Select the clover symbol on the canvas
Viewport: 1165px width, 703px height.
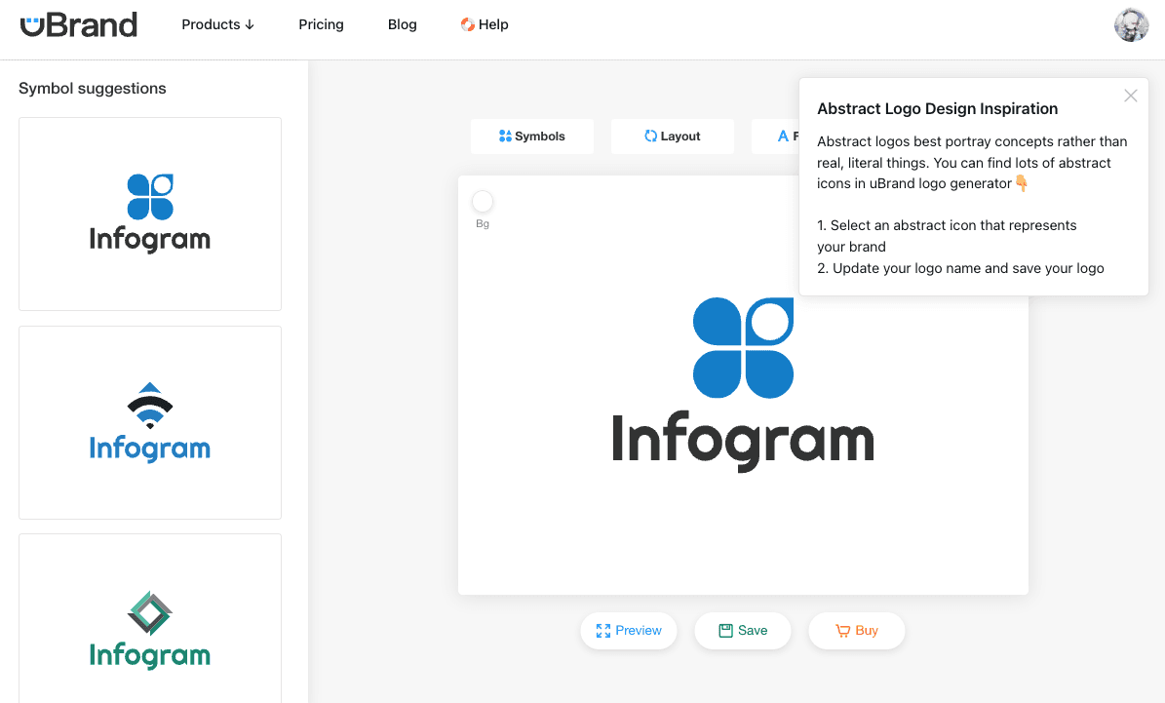pyautogui.click(x=743, y=347)
